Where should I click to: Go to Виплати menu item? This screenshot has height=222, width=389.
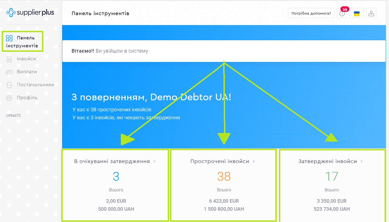point(27,72)
